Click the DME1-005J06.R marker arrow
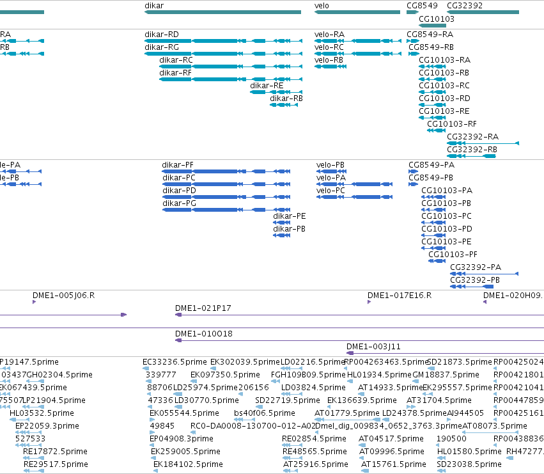Viewport: 544px width, 474px height. tap(34, 302)
